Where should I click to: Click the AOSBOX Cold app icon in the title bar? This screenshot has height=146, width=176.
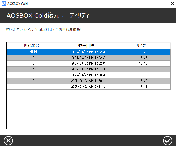click(x=4, y=4)
